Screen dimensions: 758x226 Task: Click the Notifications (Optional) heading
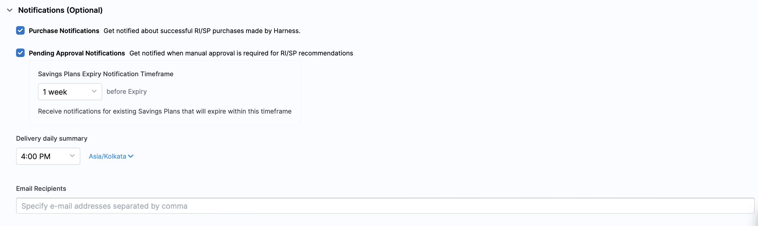[60, 10]
